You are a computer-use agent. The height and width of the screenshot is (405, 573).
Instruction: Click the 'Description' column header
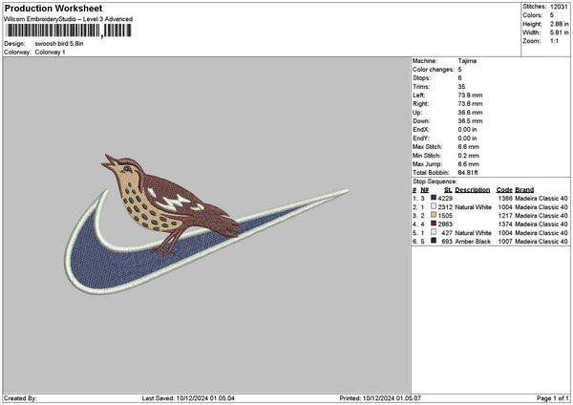coord(472,190)
